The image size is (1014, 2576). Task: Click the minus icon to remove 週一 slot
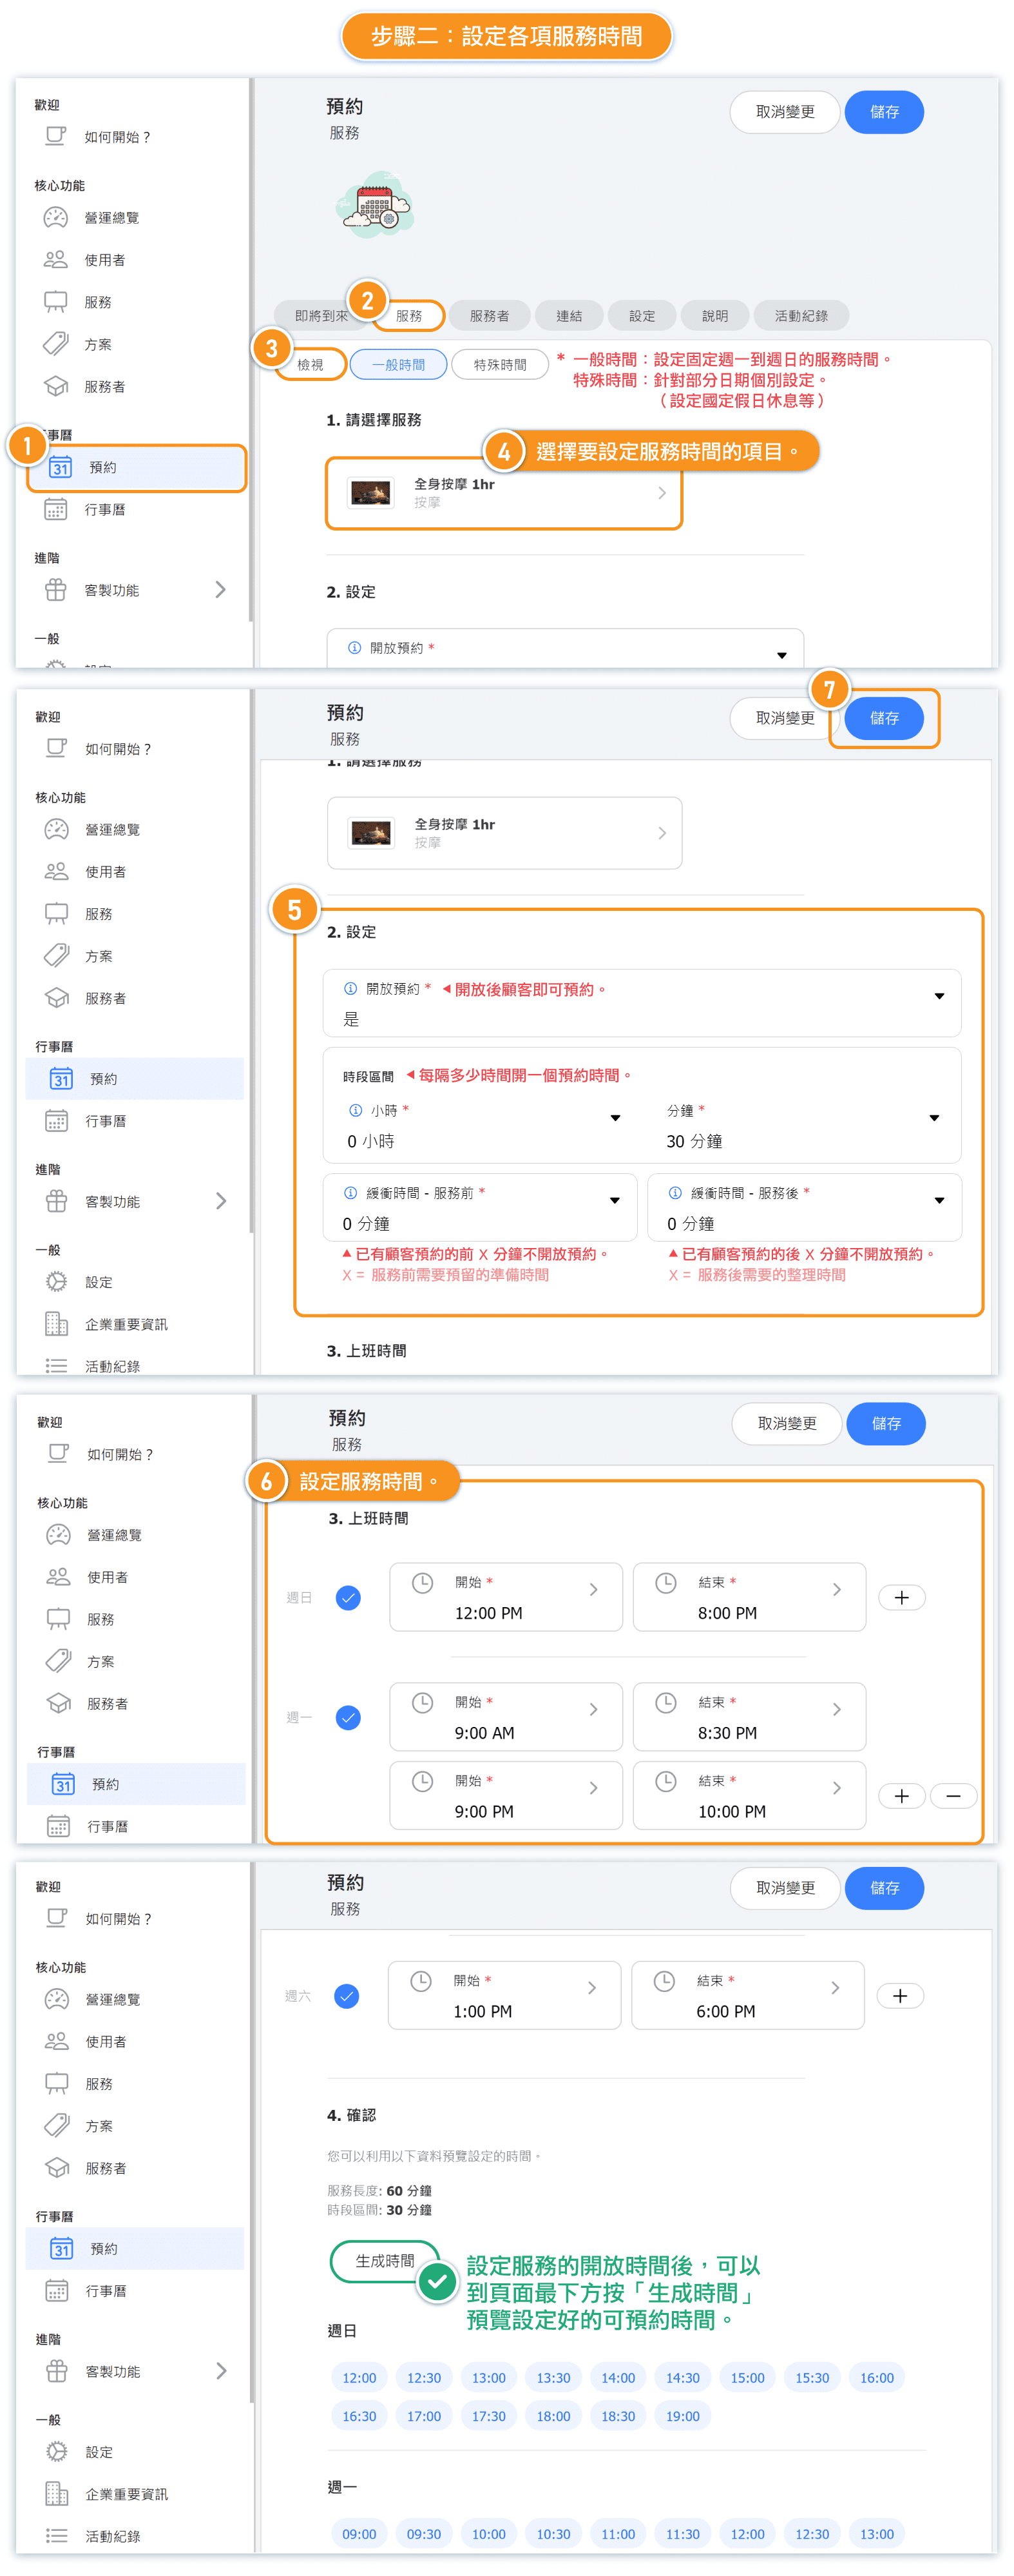click(x=953, y=1796)
